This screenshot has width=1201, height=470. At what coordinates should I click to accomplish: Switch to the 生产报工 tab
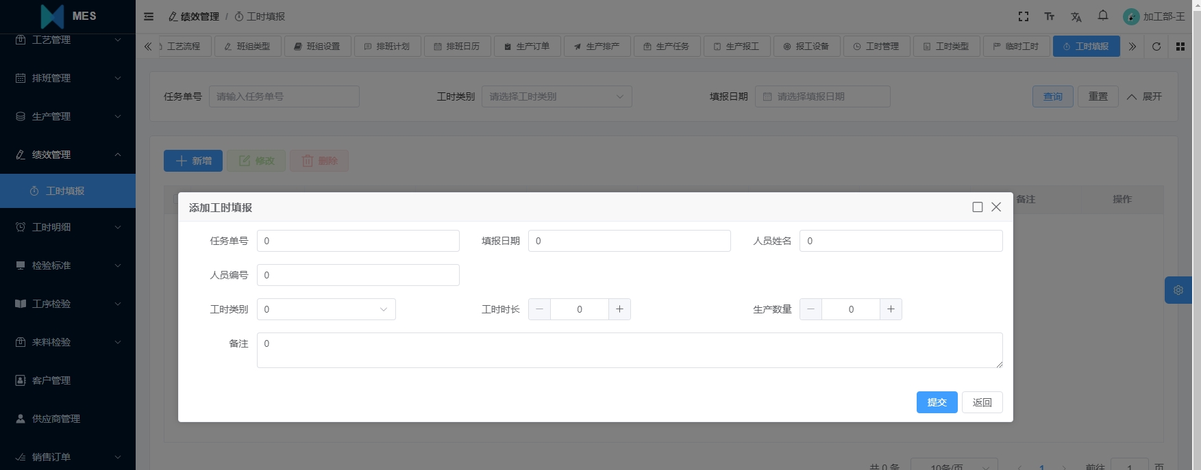pyautogui.click(x=737, y=47)
